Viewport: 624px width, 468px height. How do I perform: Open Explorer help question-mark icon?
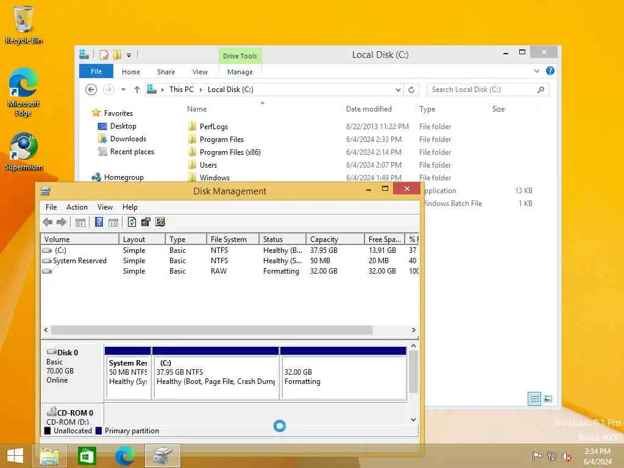tap(550, 71)
